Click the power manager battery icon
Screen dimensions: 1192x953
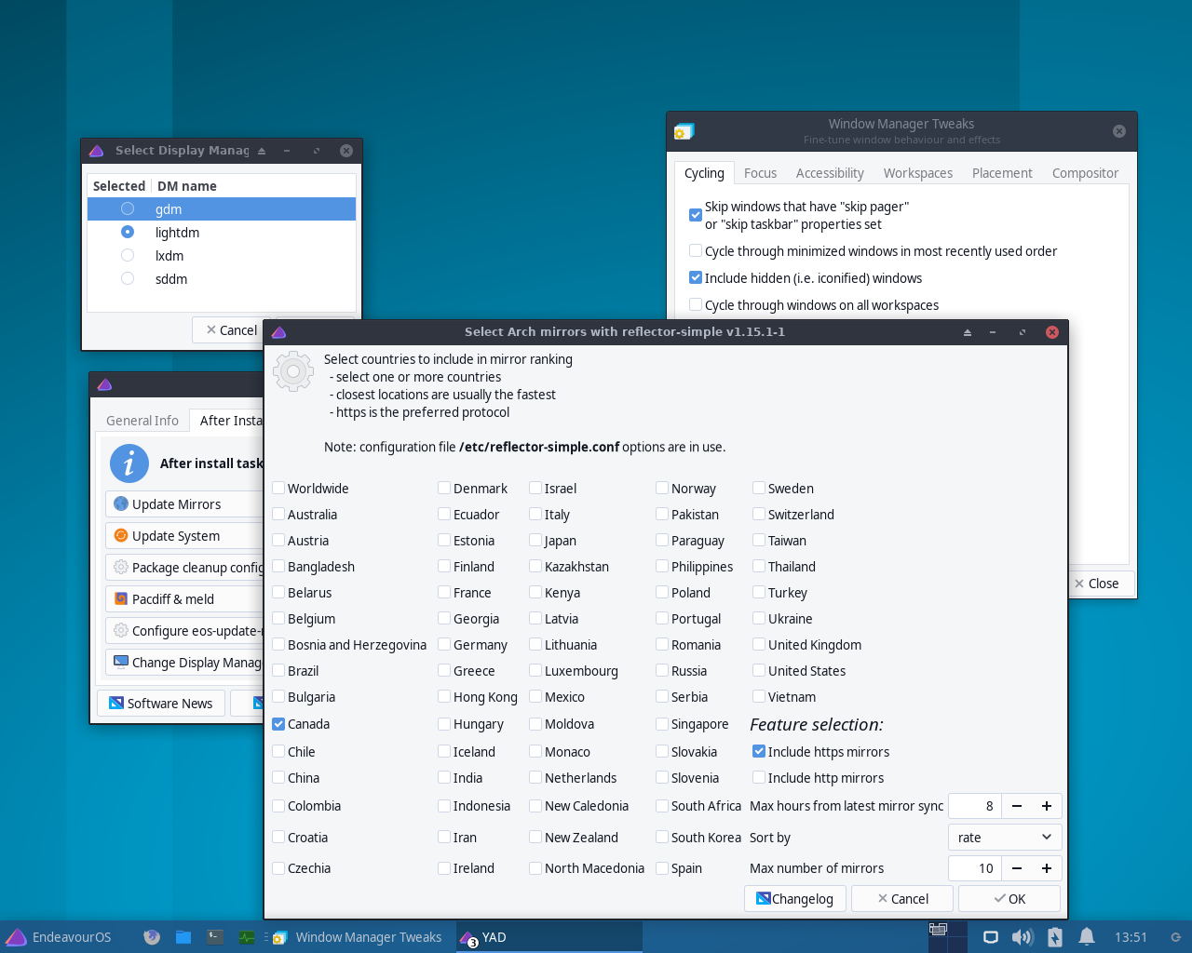(1055, 937)
